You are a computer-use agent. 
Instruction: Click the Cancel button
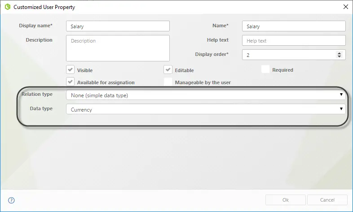click(x=327, y=200)
